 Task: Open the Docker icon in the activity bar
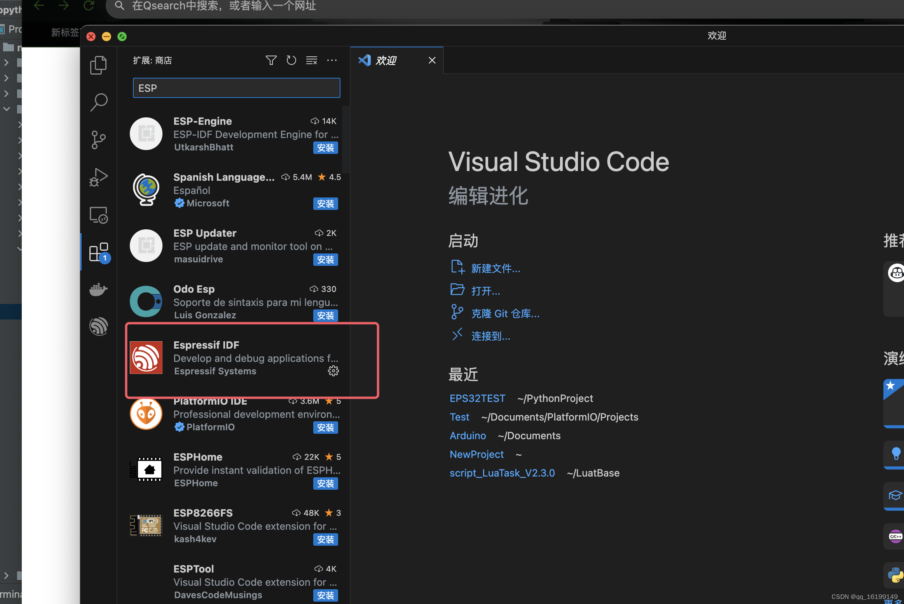click(x=98, y=289)
